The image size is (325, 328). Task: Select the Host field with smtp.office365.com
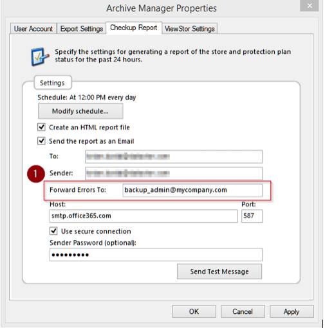pos(144,216)
